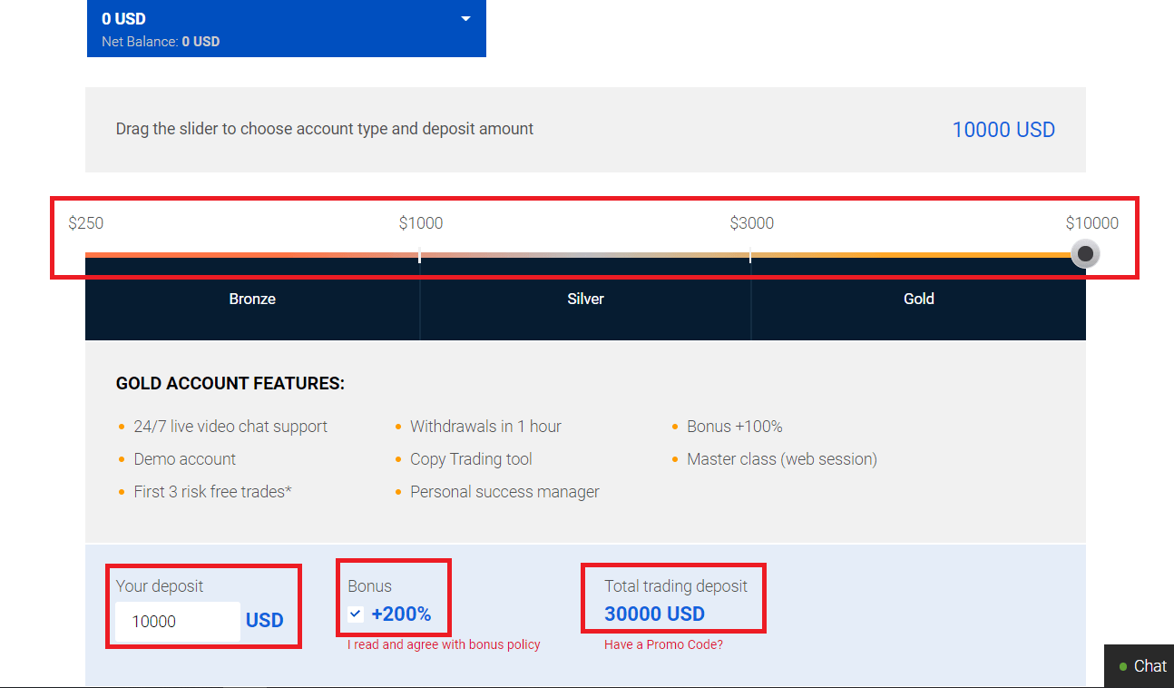Click the $3000 slider label
The height and width of the screenshot is (688, 1174).
(x=752, y=223)
